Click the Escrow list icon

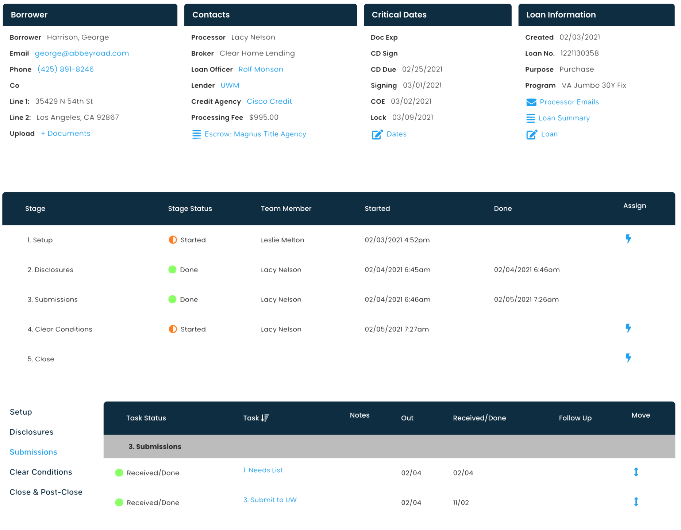coord(196,134)
